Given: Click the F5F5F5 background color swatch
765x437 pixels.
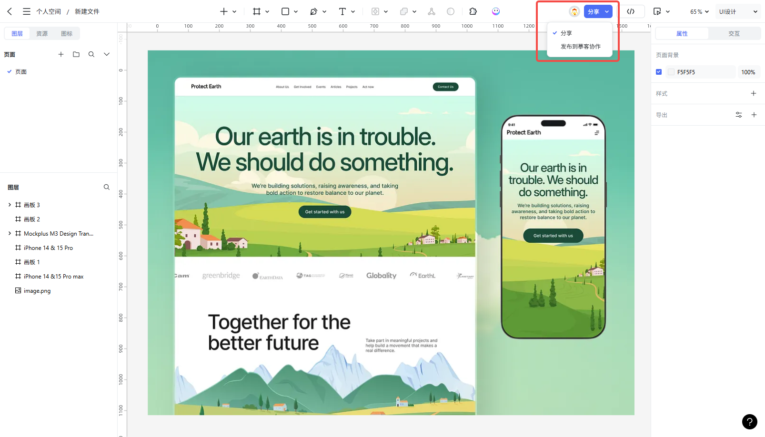Looking at the screenshot, I should [671, 72].
